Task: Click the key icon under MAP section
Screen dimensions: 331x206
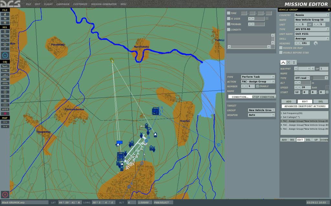Action: (5, 122)
